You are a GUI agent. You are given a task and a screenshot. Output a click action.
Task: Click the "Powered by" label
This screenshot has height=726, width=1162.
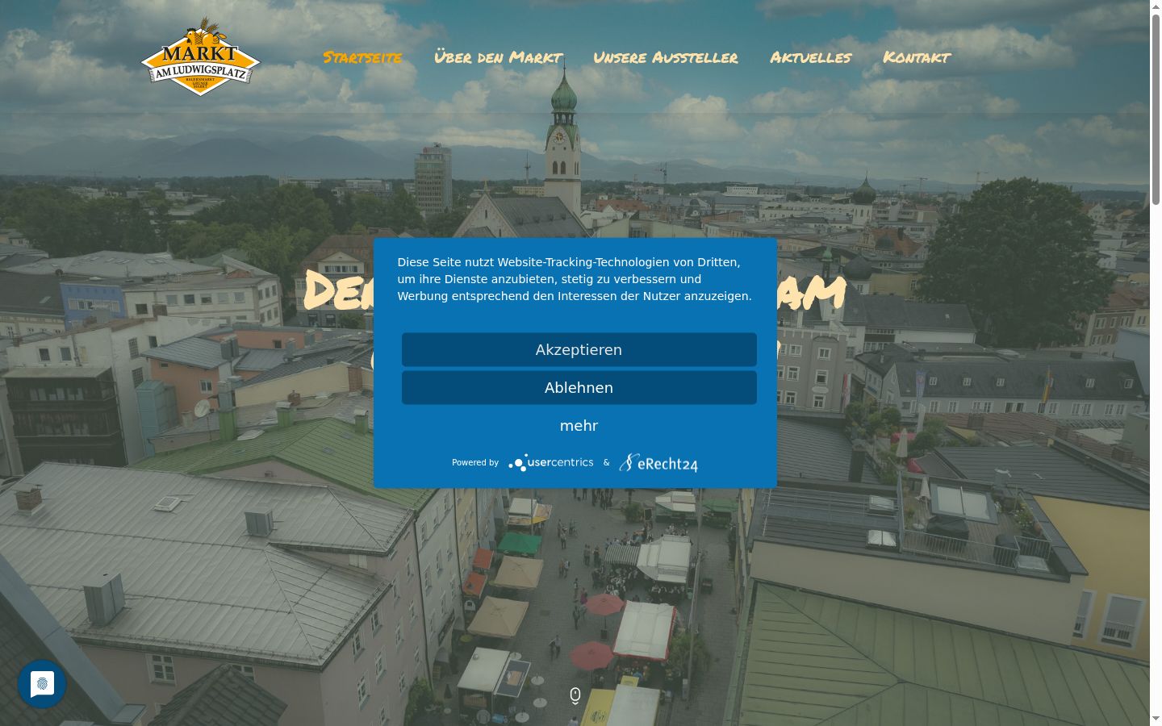tap(475, 462)
